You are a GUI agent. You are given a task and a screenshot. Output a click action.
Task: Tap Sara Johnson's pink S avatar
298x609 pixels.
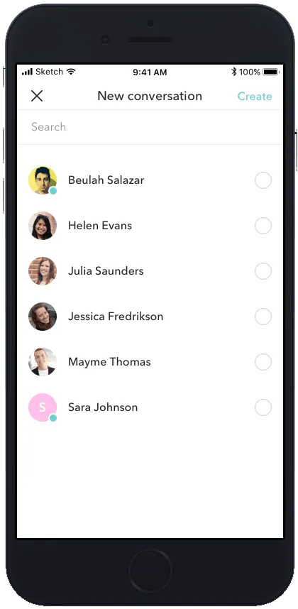point(43,407)
